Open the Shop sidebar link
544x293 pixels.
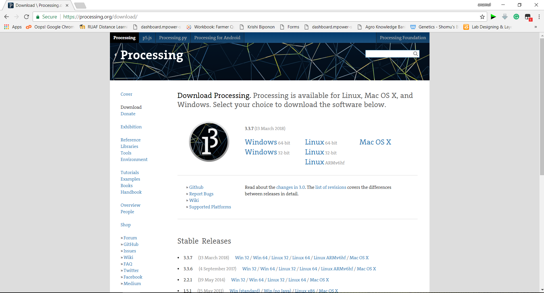coord(126,225)
